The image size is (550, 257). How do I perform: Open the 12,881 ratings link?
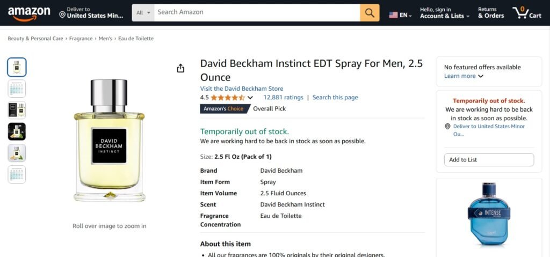click(x=283, y=98)
